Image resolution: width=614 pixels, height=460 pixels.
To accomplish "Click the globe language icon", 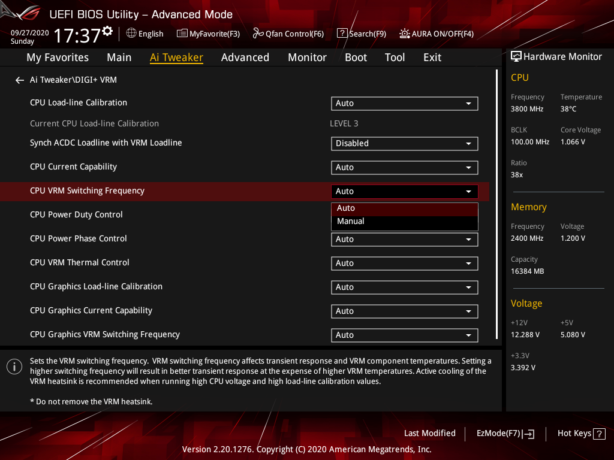I will 131,34.
